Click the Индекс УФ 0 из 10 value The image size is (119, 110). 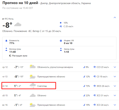(x=68, y=43)
